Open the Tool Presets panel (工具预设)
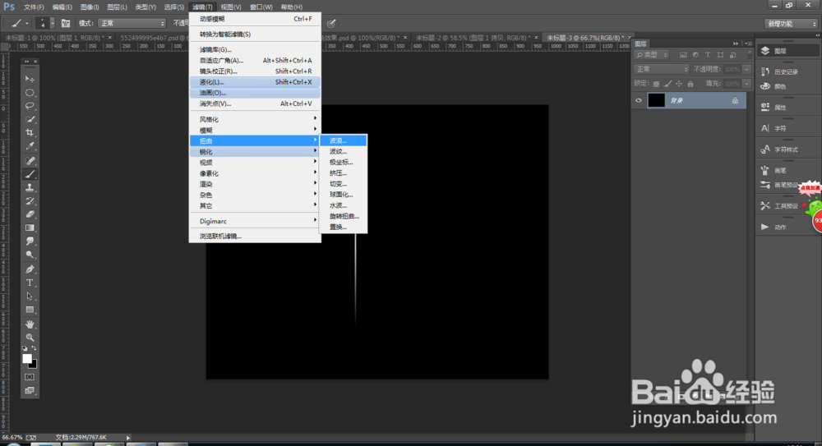This screenshot has height=446, width=822. point(781,206)
